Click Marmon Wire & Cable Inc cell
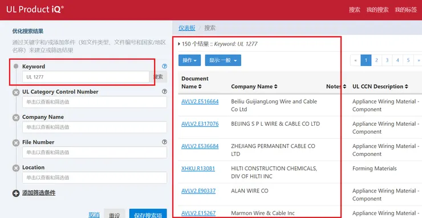Image resolution: width=422 pixels, height=218 pixels. click(x=263, y=213)
